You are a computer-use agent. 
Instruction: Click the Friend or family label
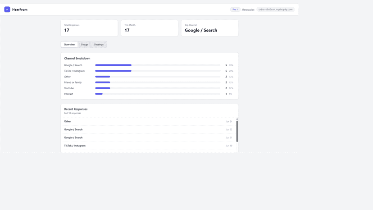(x=73, y=82)
